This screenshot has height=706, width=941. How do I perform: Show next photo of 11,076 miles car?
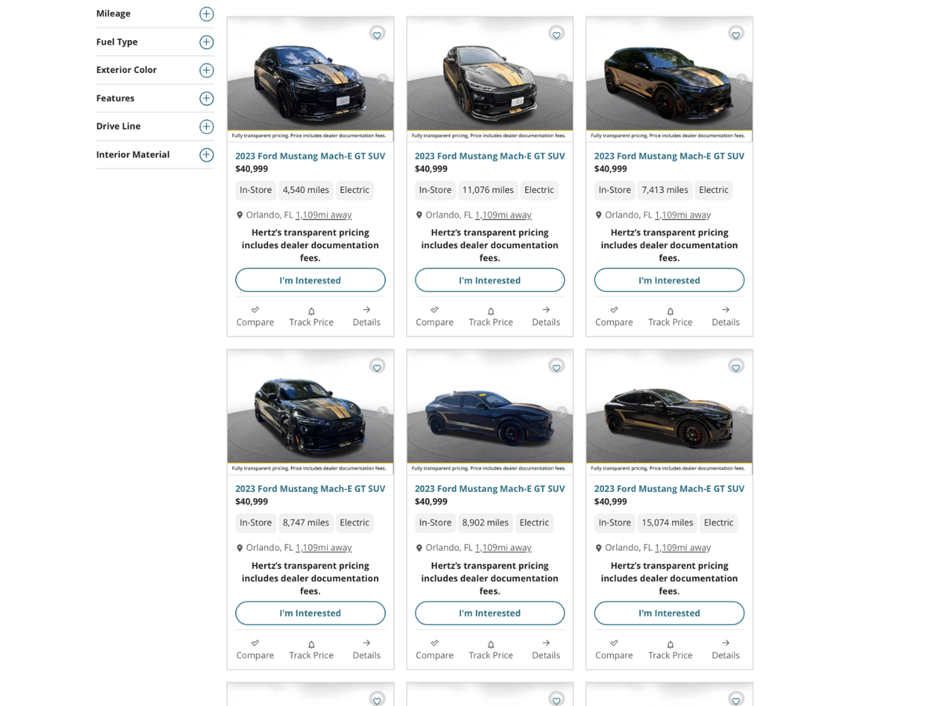point(562,79)
